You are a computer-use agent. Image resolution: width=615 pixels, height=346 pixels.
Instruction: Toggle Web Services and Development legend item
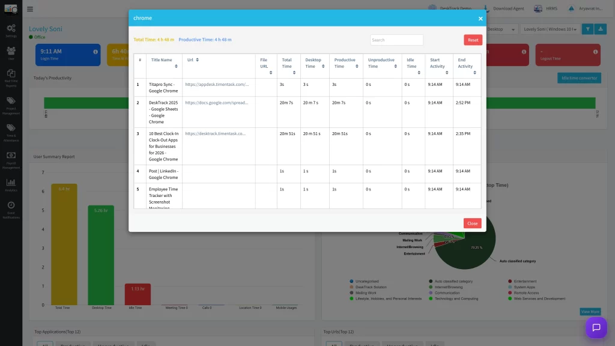point(536,299)
